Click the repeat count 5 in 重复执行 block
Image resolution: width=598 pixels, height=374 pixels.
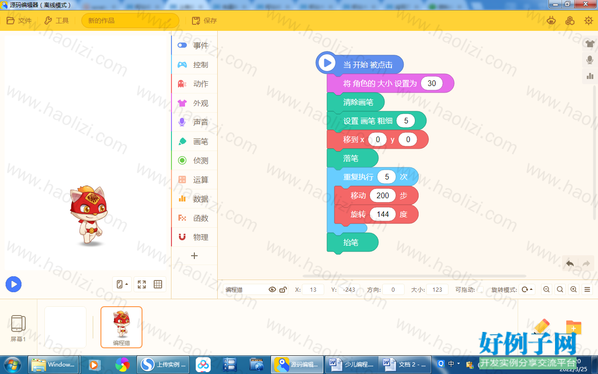(x=387, y=177)
